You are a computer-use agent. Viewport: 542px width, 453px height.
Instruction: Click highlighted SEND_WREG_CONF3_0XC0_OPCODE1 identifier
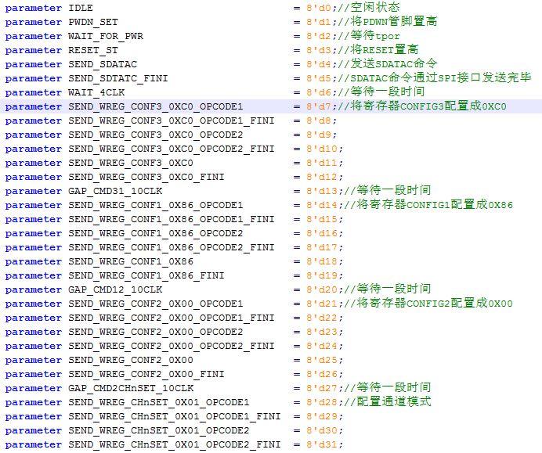point(156,106)
